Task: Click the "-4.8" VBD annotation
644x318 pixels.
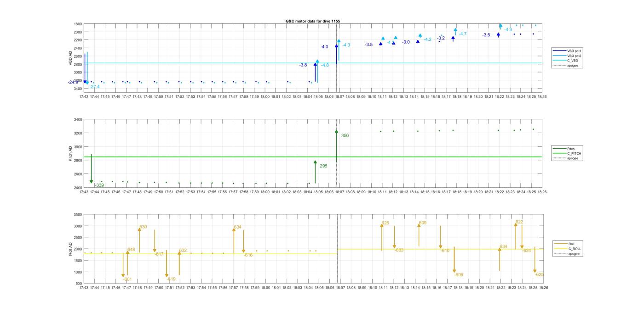Action: (x=325, y=65)
